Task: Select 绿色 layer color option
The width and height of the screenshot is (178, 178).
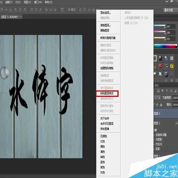Action: pyautogui.click(x=103, y=157)
